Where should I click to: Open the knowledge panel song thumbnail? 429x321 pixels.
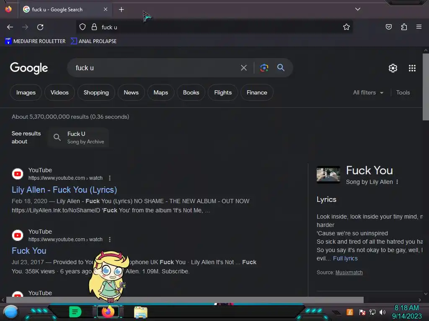tap(328, 175)
